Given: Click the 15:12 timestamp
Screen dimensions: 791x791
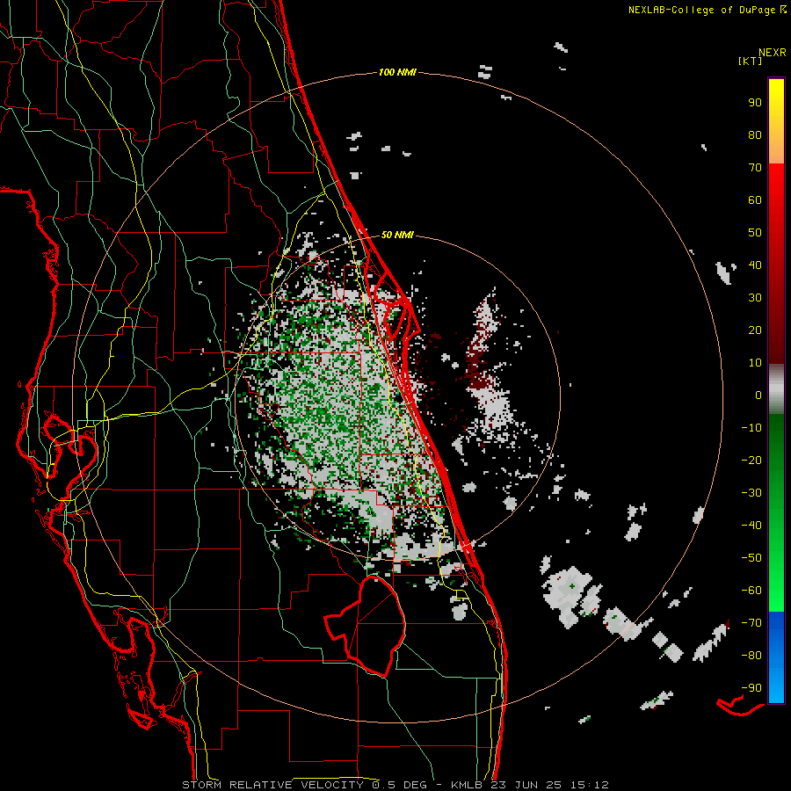Looking at the screenshot, I should tap(589, 785).
